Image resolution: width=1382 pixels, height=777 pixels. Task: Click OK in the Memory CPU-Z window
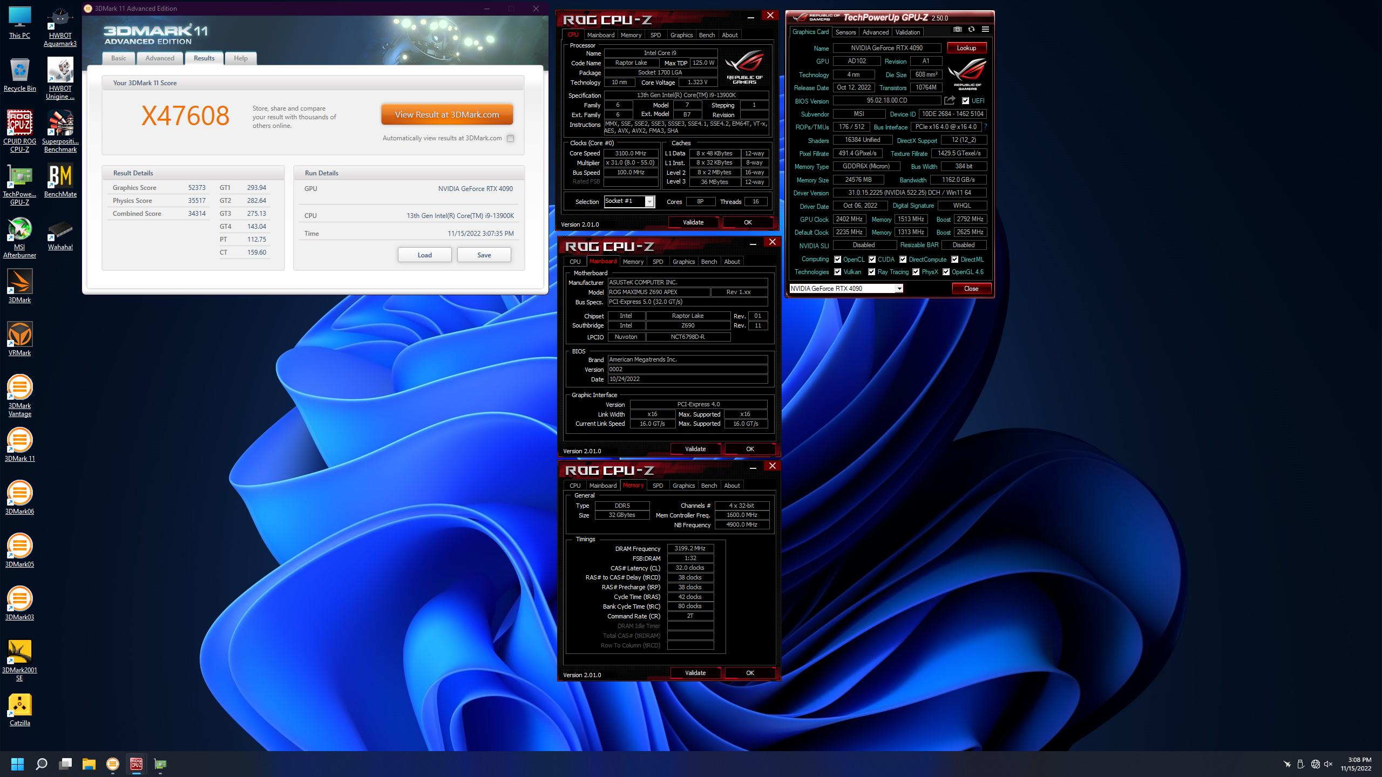click(x=750, y=673)
